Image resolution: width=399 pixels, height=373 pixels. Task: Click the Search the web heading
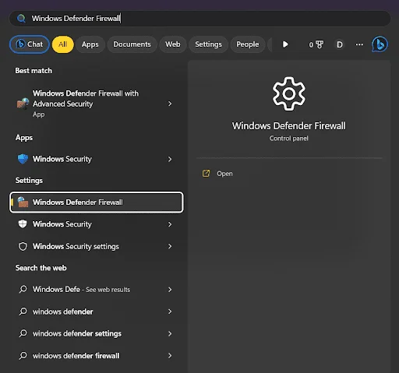pyautogui.click(x=41, y=268)
